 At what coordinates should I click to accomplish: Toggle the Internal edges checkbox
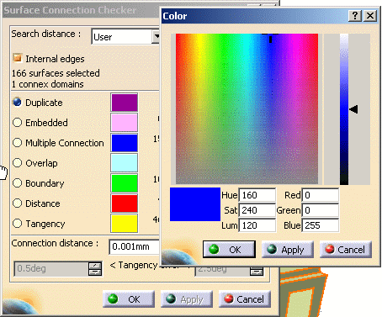coord(18,58)
